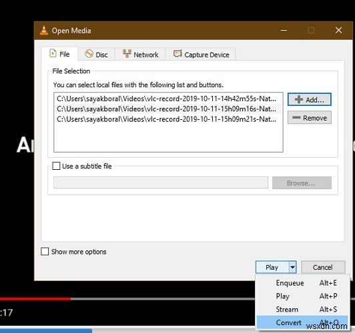Viewport: 355px width, 333px height.
Task: Toggle Show more options checkbox
Action: (x=45, y=252)
